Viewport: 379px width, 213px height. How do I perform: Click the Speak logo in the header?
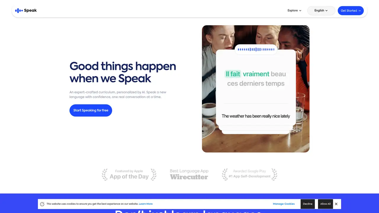coord(26,11)
